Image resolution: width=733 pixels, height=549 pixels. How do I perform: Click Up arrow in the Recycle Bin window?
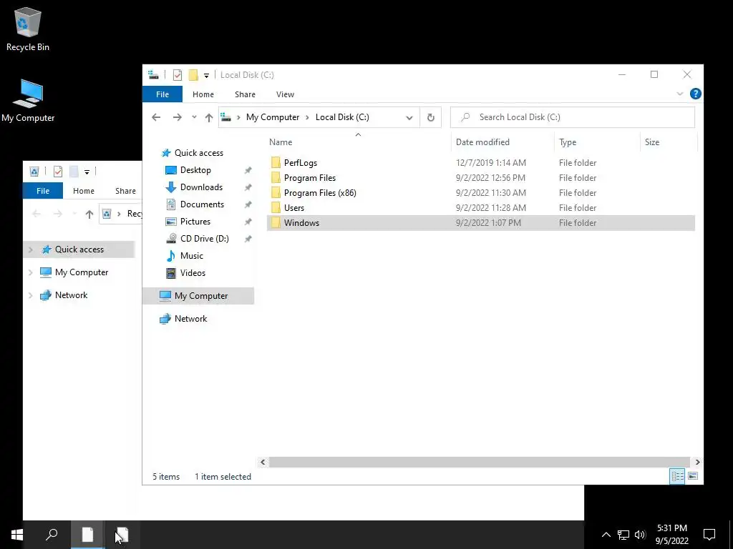[89, 214]
